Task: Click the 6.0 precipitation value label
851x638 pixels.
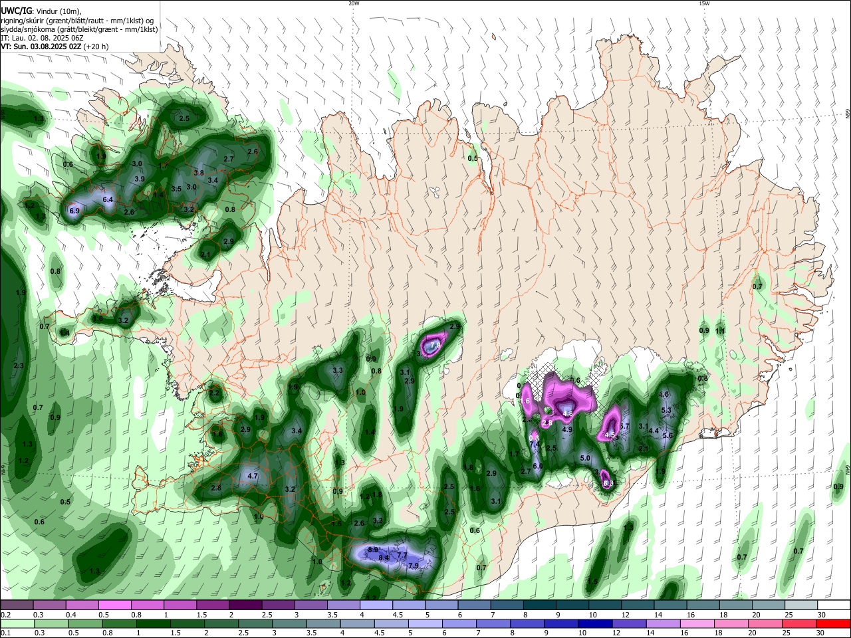Action: pyautogui.click(x=538, y=466)
